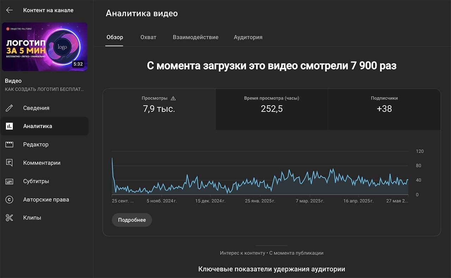Click the Комментарии speech bubble icon
Screen dimensions: 451x278
coord(10,163)
